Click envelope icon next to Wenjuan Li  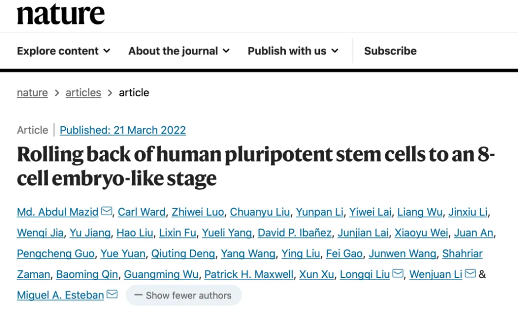(470, 274)
